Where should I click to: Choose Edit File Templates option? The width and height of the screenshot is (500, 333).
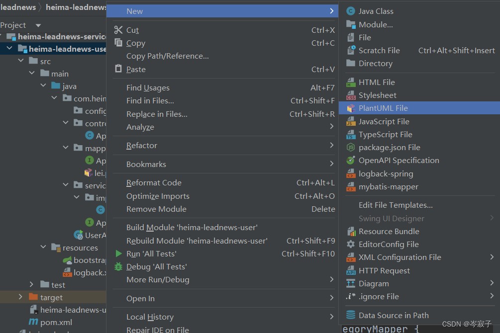tap(396, 205)
